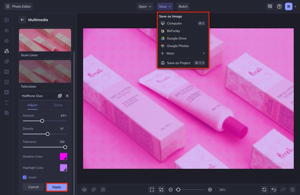
Task: Open the help question mark icon
Action: pos(279,6)
